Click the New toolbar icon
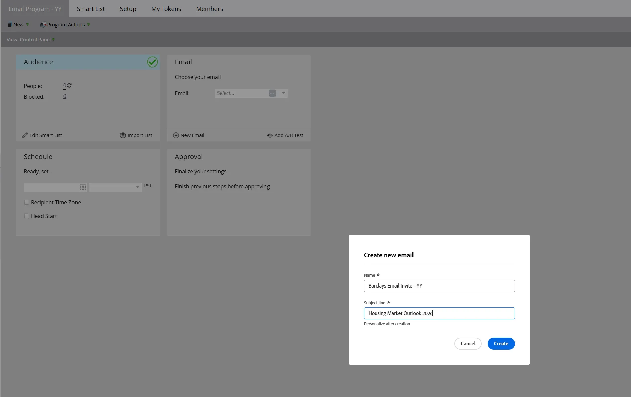 [10, 25]
